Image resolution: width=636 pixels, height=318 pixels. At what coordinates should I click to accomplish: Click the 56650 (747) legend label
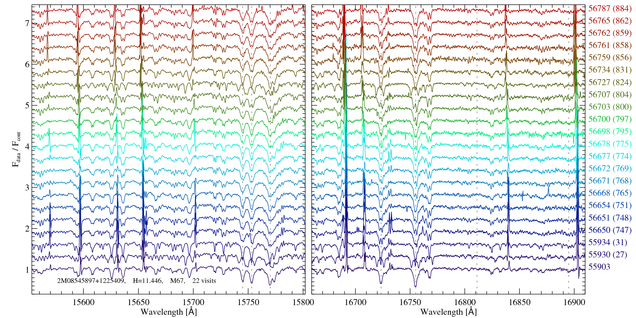tap(609, 230)
